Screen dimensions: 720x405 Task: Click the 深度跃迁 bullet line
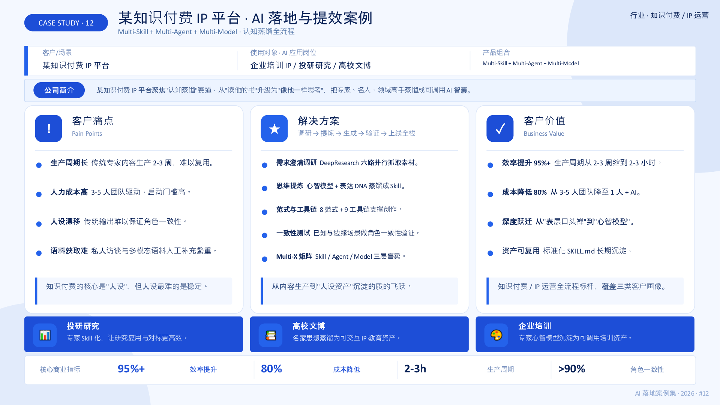569,222
